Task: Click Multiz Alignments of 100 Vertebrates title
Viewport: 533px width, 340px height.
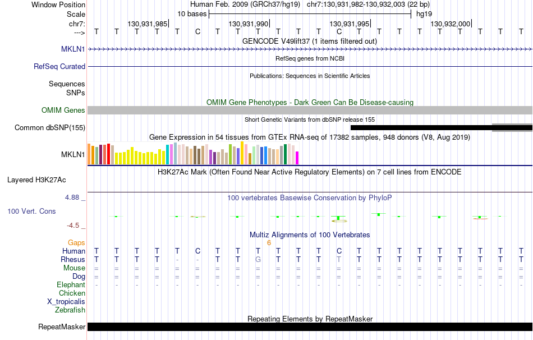Action: (x=310, y=235)
